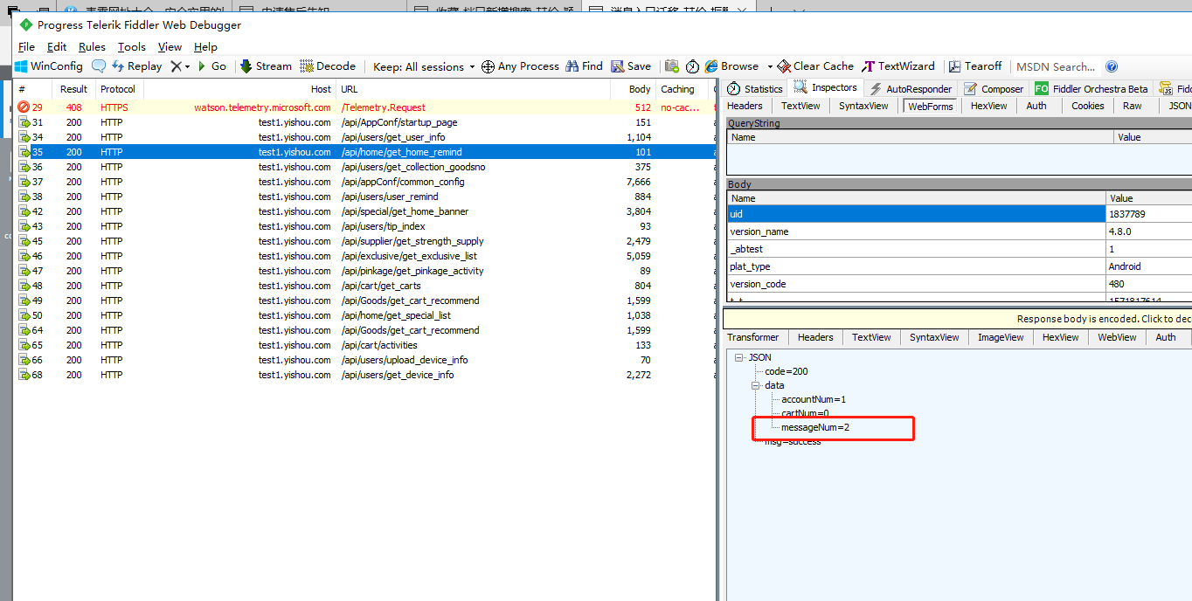Toggle Decode option in toolbar

(x=328, y=66)
